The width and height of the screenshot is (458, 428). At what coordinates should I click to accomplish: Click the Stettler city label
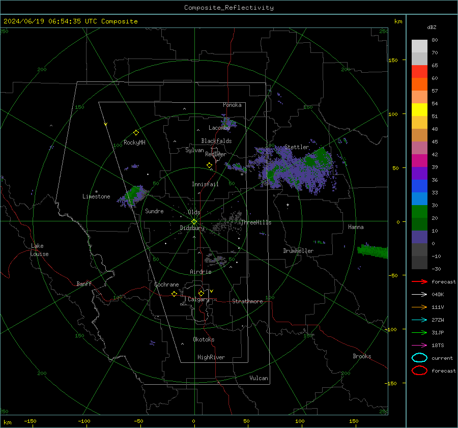(297, 147)
